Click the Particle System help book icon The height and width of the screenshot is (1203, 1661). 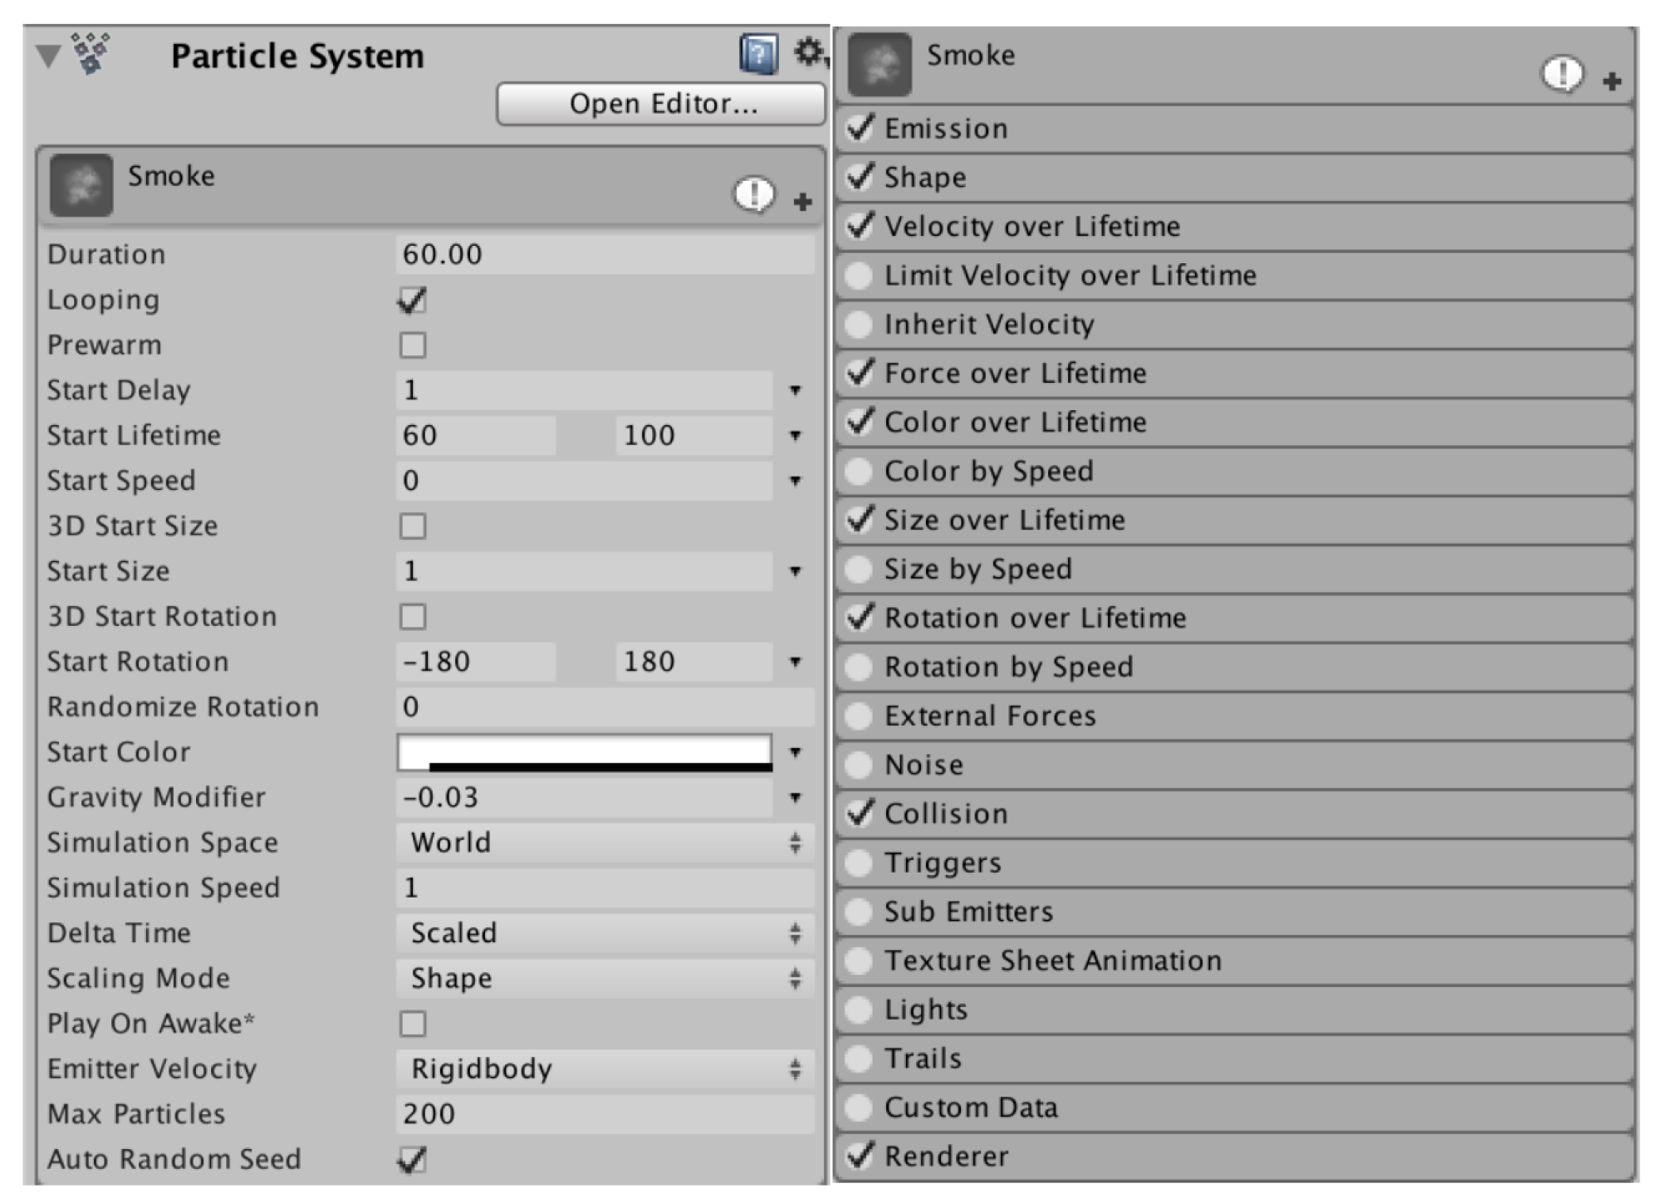pos(757,55)
